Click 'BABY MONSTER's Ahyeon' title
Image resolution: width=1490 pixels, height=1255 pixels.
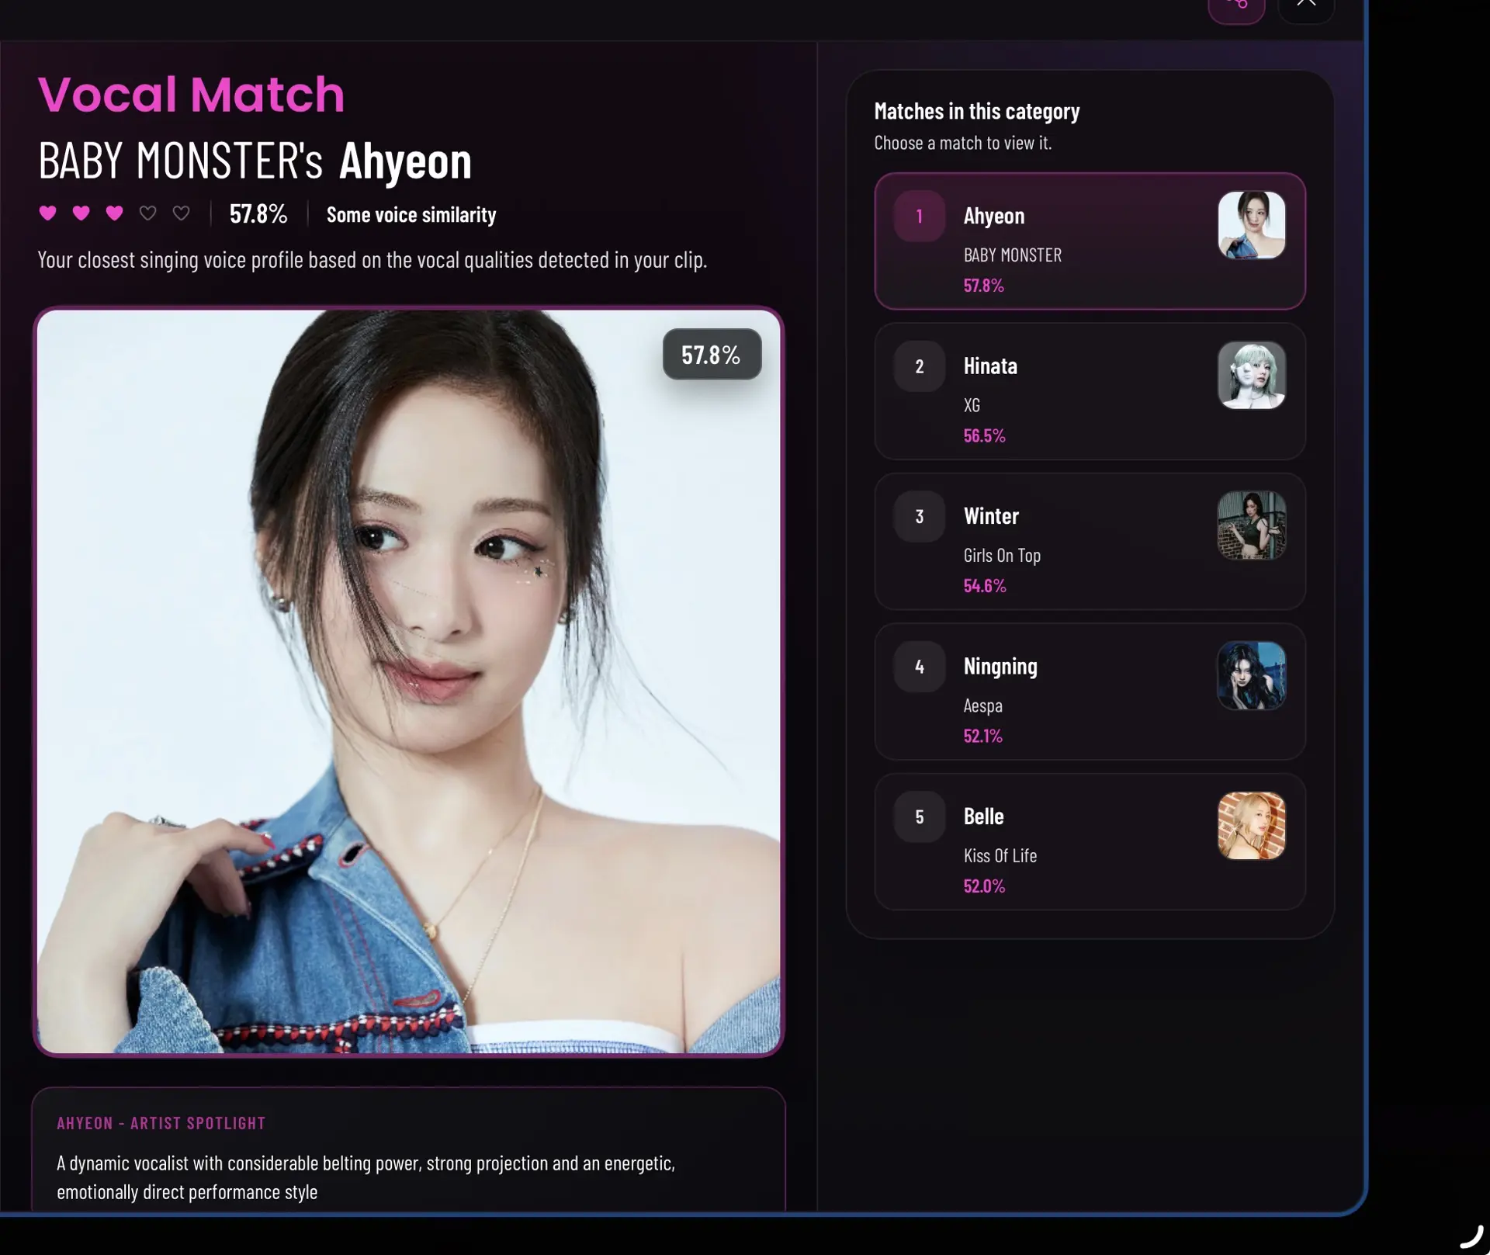coord(255,161)
